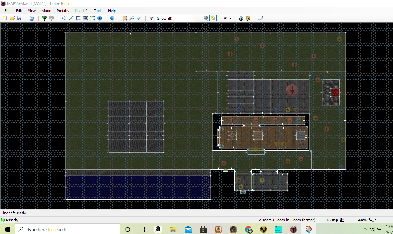Viewport: 393px width, 234px height.
Task: Open Find and Replace with the magnifier icon
Action: [132, 18]
